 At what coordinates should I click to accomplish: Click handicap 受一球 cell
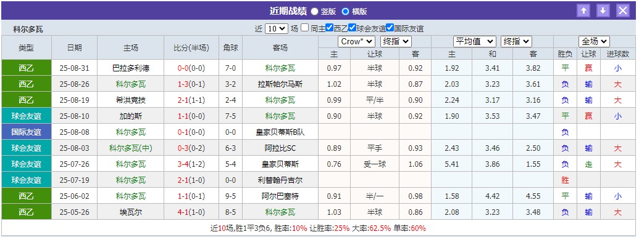click(x=375, y=164)
